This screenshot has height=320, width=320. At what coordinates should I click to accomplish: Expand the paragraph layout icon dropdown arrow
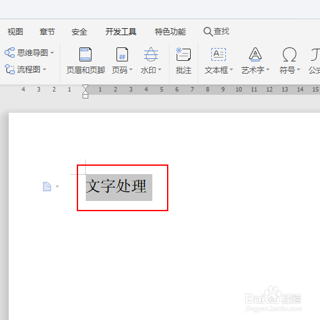point(57,186)
